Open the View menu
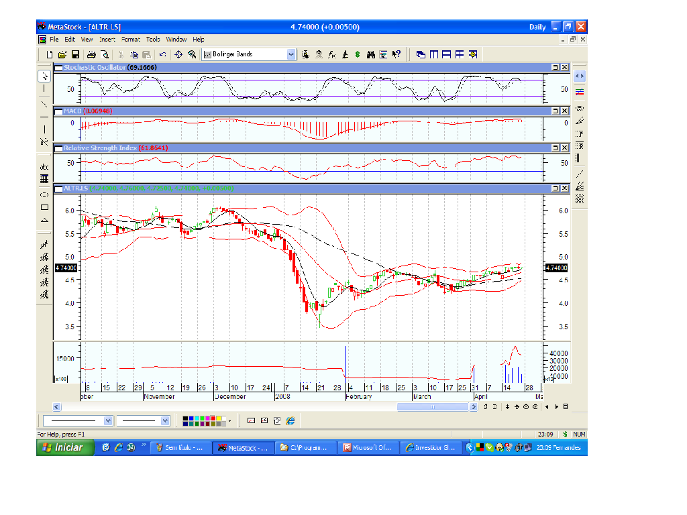 point(87,40)
